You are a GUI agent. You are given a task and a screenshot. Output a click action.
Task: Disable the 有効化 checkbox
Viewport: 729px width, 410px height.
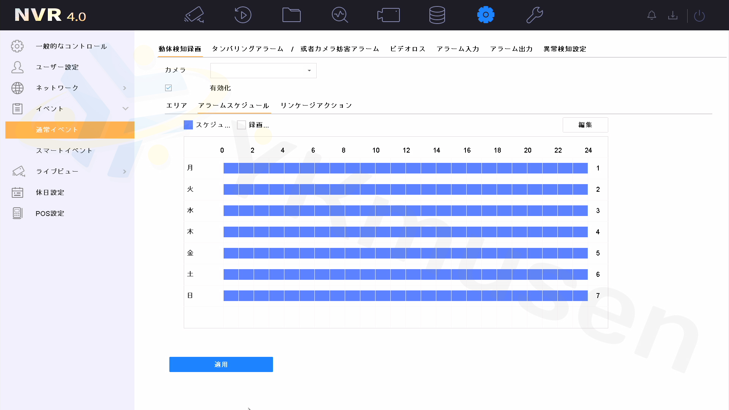pyautogui.click(x=168, y=88)
